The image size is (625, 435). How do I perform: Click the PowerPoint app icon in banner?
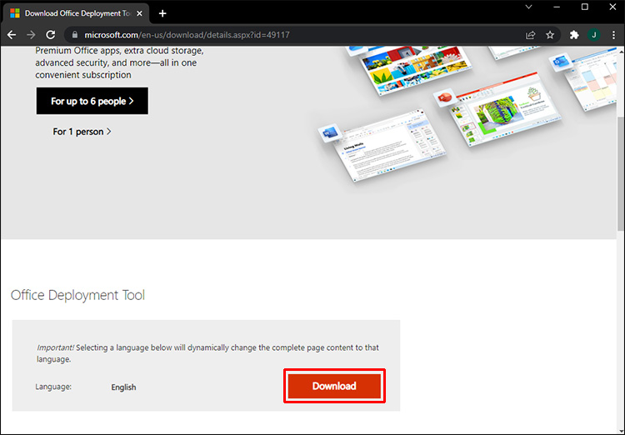444,97
